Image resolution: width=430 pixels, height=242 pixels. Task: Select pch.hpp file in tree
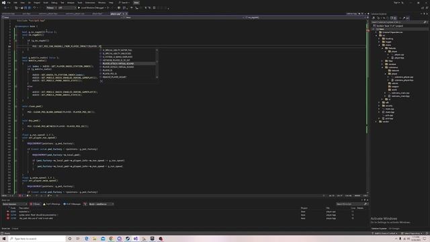pyautogui.click(x=389, y=118)
